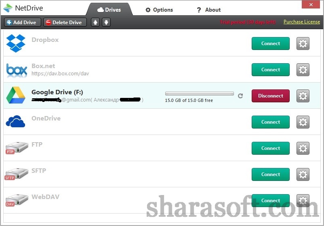Screen dimensions: 324x226
Task: Open the Purchase License link
Action: pos(302,22)
